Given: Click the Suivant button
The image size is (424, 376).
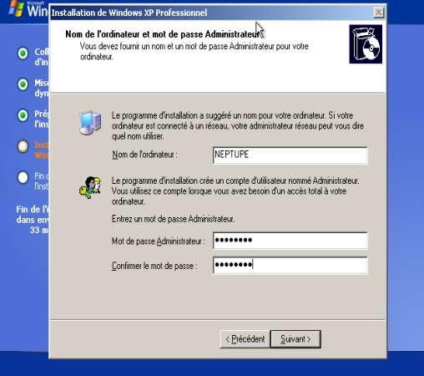Looking at the screenshot, I should (295, 339).
